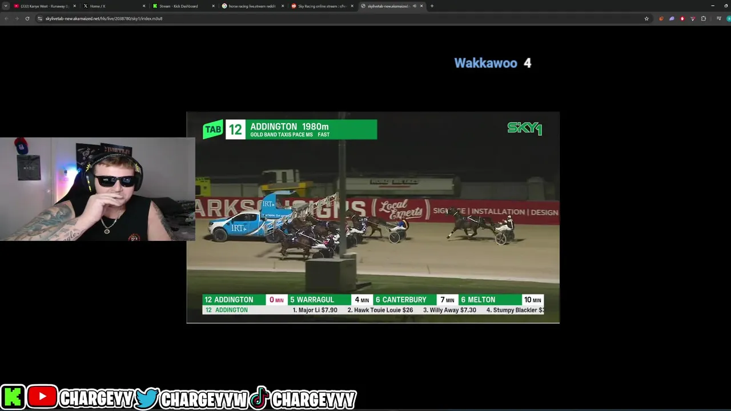The height and width of the screenshot is (411, 731).
Task: Click the Stumpy Blackler odds text
Action: (x=515, y=310)
